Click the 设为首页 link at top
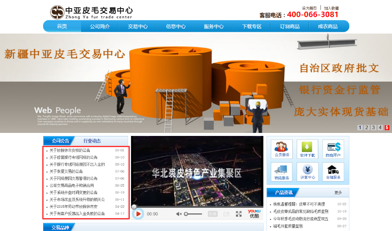The image size is (392, 231). tap(309, 8)
